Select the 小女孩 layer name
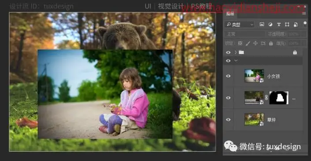 274,76
